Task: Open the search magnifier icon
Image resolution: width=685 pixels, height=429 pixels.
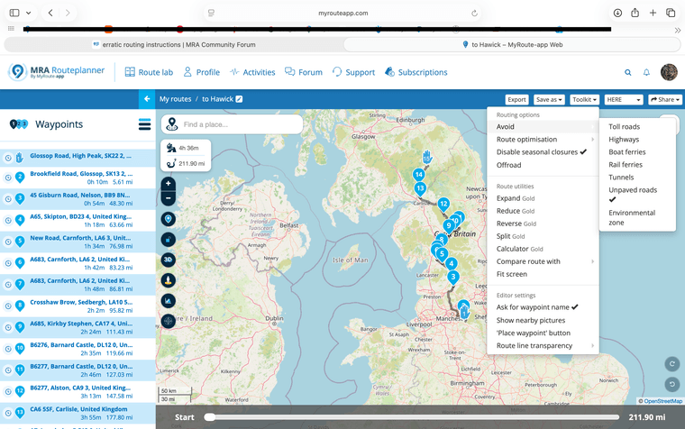Action: point(628,72)
